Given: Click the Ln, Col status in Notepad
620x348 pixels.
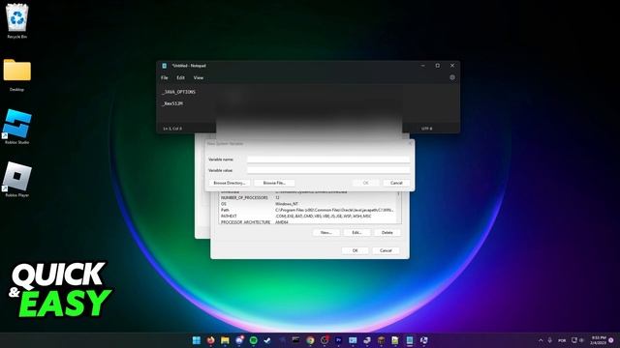Looking at the screenshot, I should [172, 129].
